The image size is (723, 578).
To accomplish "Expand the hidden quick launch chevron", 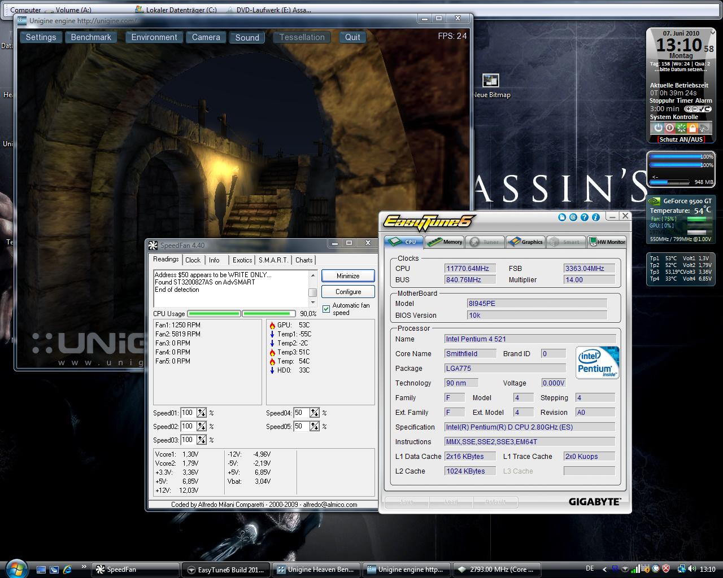I will click(84, 567).
